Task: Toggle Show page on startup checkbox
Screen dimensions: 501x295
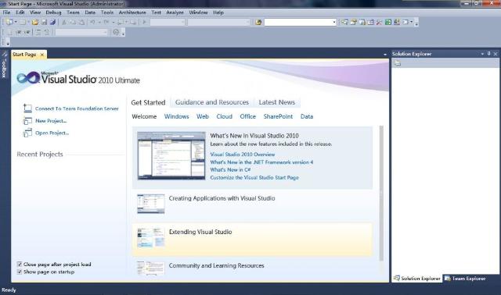Action: 20,272
